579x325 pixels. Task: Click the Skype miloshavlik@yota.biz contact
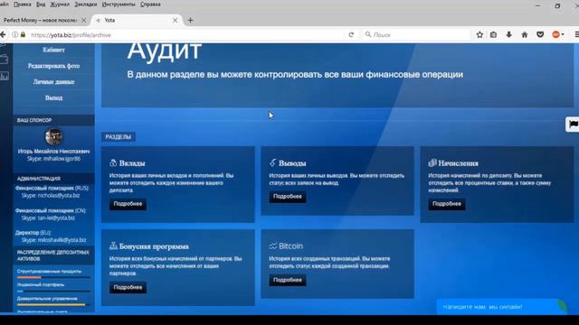54,240
